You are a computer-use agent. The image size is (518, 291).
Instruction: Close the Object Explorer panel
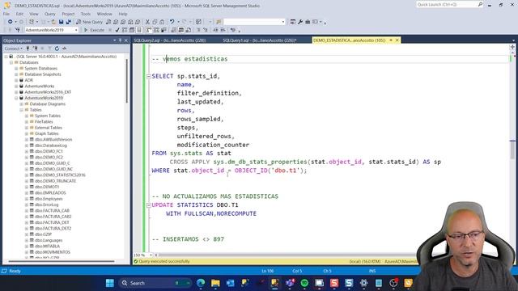(126, 40)
